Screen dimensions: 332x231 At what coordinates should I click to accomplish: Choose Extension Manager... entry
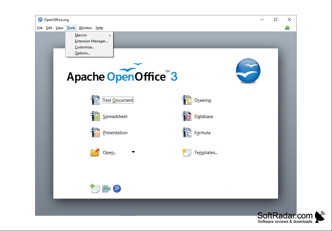tap(89, 41)
